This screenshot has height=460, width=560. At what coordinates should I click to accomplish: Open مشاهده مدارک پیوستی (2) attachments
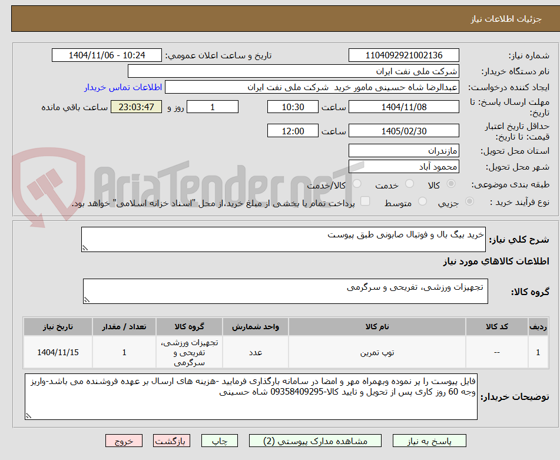point(315,441)
